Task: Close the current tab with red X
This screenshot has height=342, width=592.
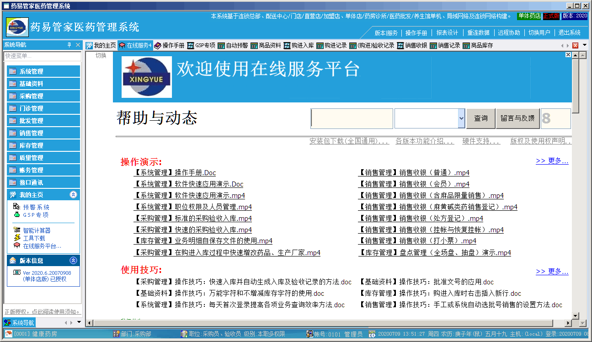Action: click(576, 45)
